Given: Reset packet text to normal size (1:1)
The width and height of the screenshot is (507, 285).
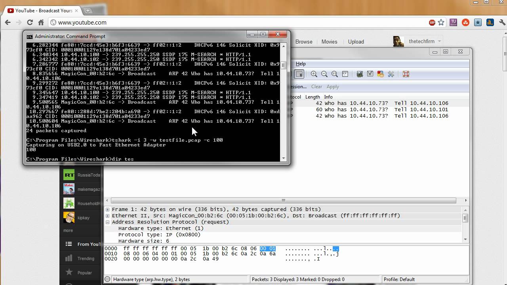Looking at the screenshot, I should [335, 74].
